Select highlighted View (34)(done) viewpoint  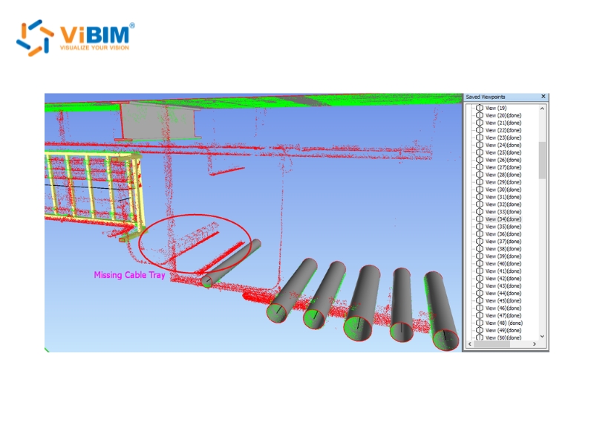[x=503, y=219]
